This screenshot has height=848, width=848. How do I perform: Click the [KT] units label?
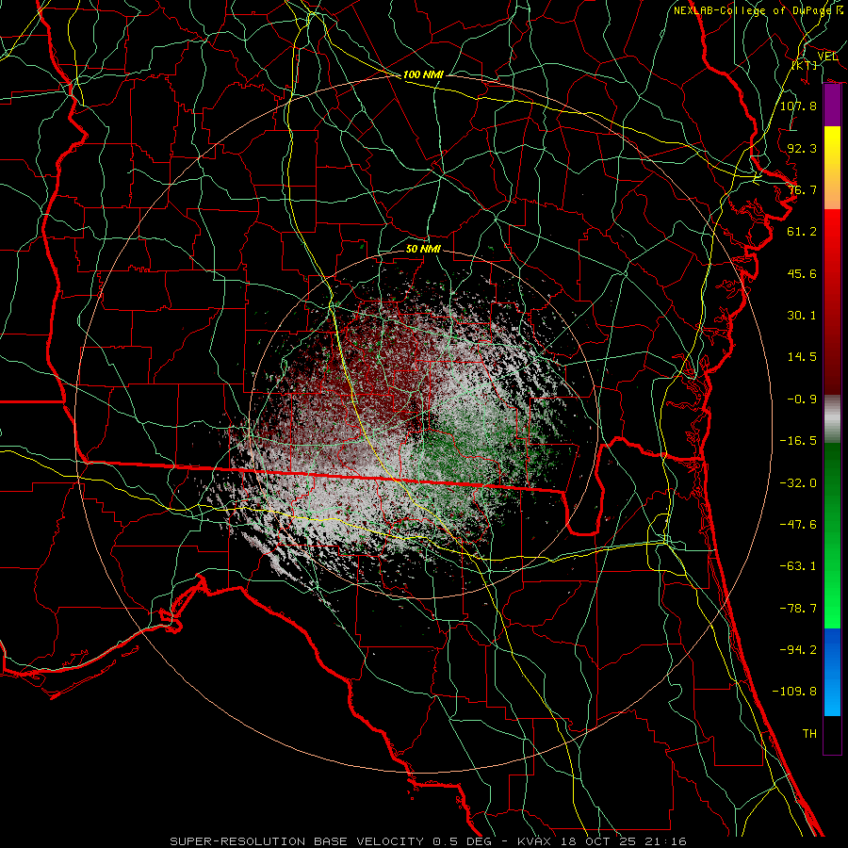tap(805, 65)
